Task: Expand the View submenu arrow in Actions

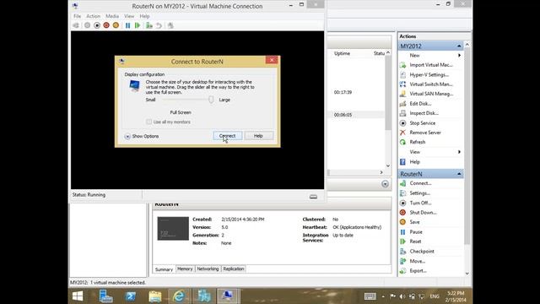Action: click(459, 152)
